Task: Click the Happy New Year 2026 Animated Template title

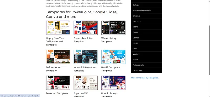Action: click(55, 42)
